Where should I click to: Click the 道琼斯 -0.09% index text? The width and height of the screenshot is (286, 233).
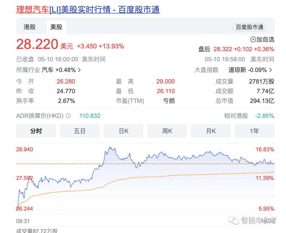[x=248, y=70]
